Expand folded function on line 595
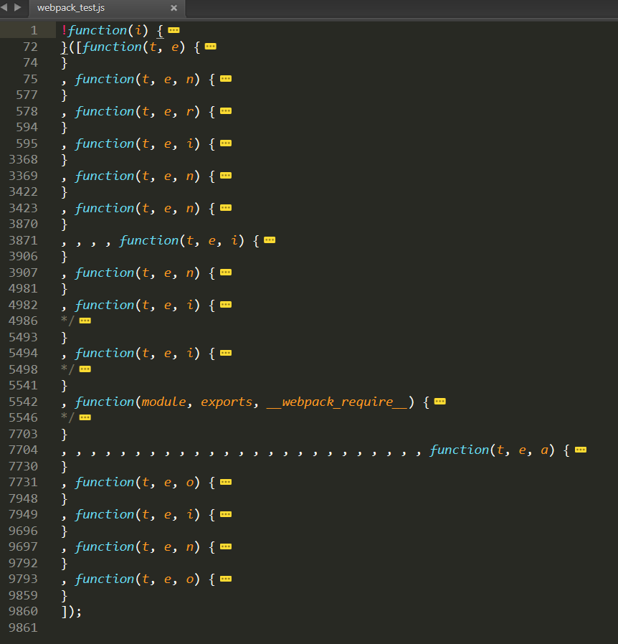Image resolution: width=618 pixels, height=644 pixels. [x=226, y=143]
